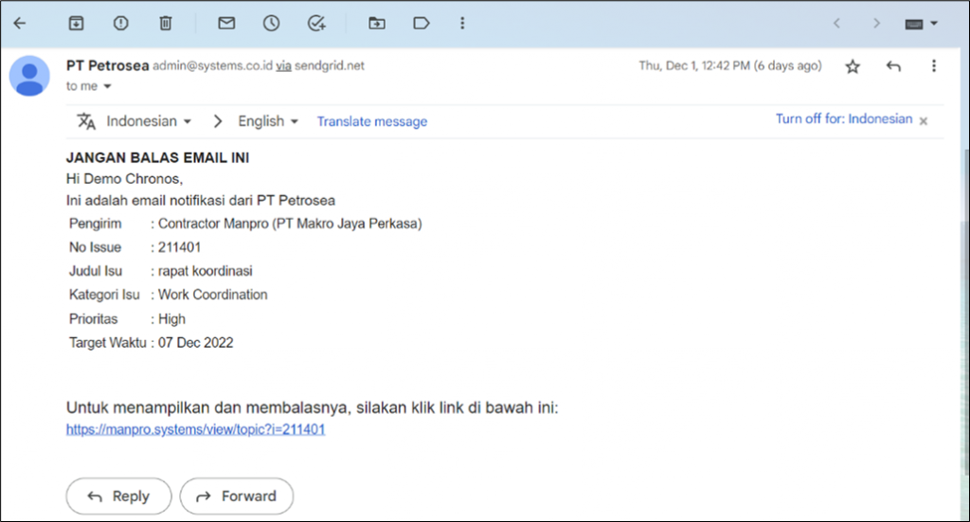Viewport: 970px width, 522px height.
Task: Go to the newer email arrow
Action: click(836, 24)
